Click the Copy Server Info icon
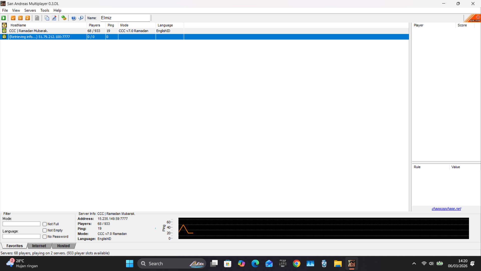Screen dimensions: 481x271 [x=47, y=18]
